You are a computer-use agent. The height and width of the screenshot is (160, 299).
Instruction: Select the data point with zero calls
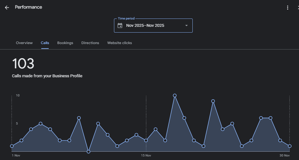click(x=89, y=151)
